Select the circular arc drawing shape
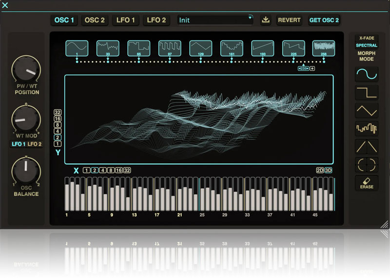Screen dimensions: 390x278 [366, 164]
